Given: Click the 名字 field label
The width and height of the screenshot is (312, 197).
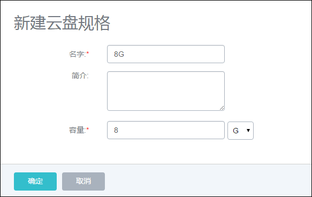Looking at the screenshot, I should click(x=77, y=54).
